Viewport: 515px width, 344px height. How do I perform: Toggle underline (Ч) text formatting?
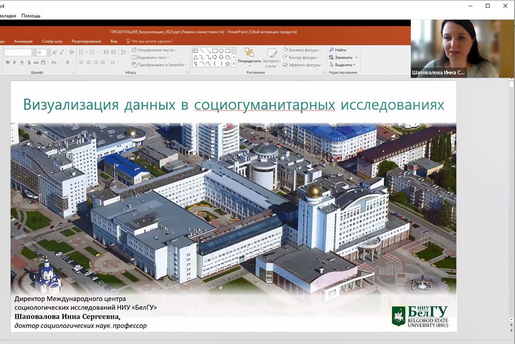pos(21,62)
